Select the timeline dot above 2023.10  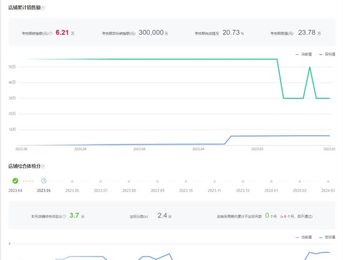click(x=186, y=181)
